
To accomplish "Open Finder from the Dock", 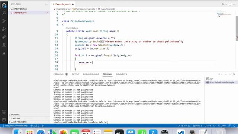I will pyautogui.click(x=18, y=132).
